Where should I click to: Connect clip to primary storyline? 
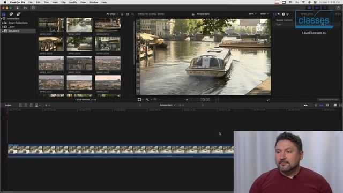pos(20,105)
